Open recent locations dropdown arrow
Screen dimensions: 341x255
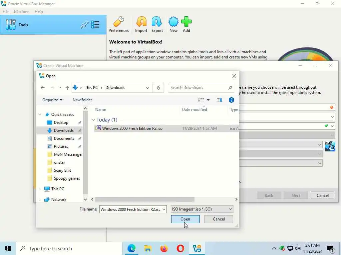(x=60, y=88)
